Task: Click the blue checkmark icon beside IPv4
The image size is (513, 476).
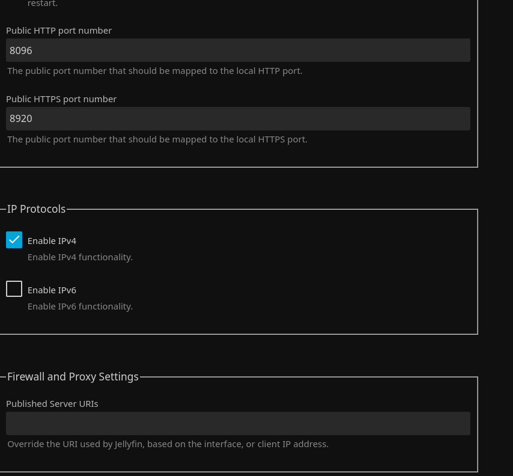Action: click(14, 240)
